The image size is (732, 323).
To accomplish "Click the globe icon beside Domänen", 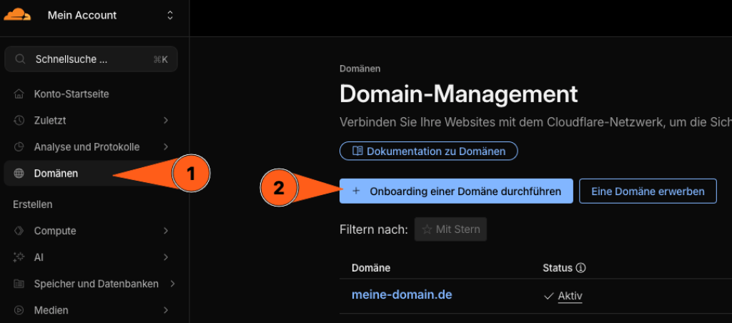I will [19, 173].
